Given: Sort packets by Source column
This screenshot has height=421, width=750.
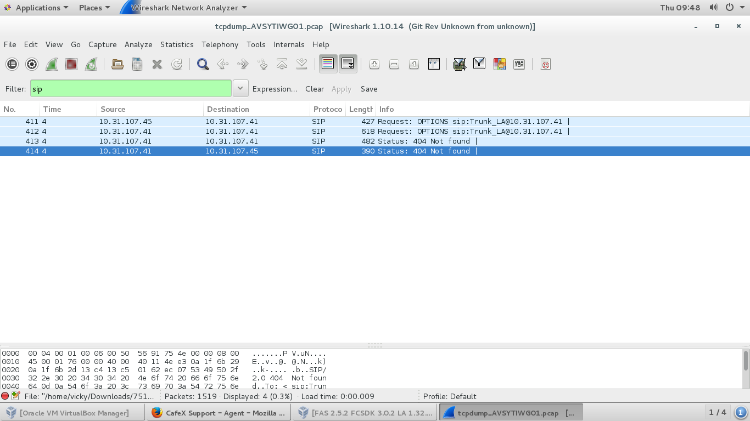Looking at the screenshot, I should 150,109.
